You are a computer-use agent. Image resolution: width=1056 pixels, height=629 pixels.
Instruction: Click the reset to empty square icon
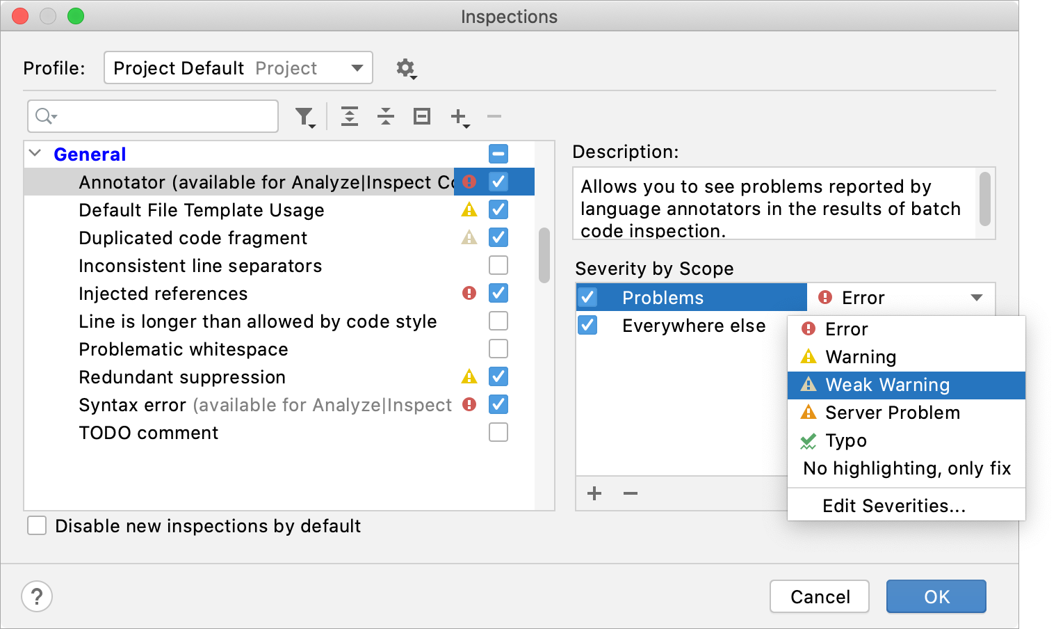click(422, 117)
